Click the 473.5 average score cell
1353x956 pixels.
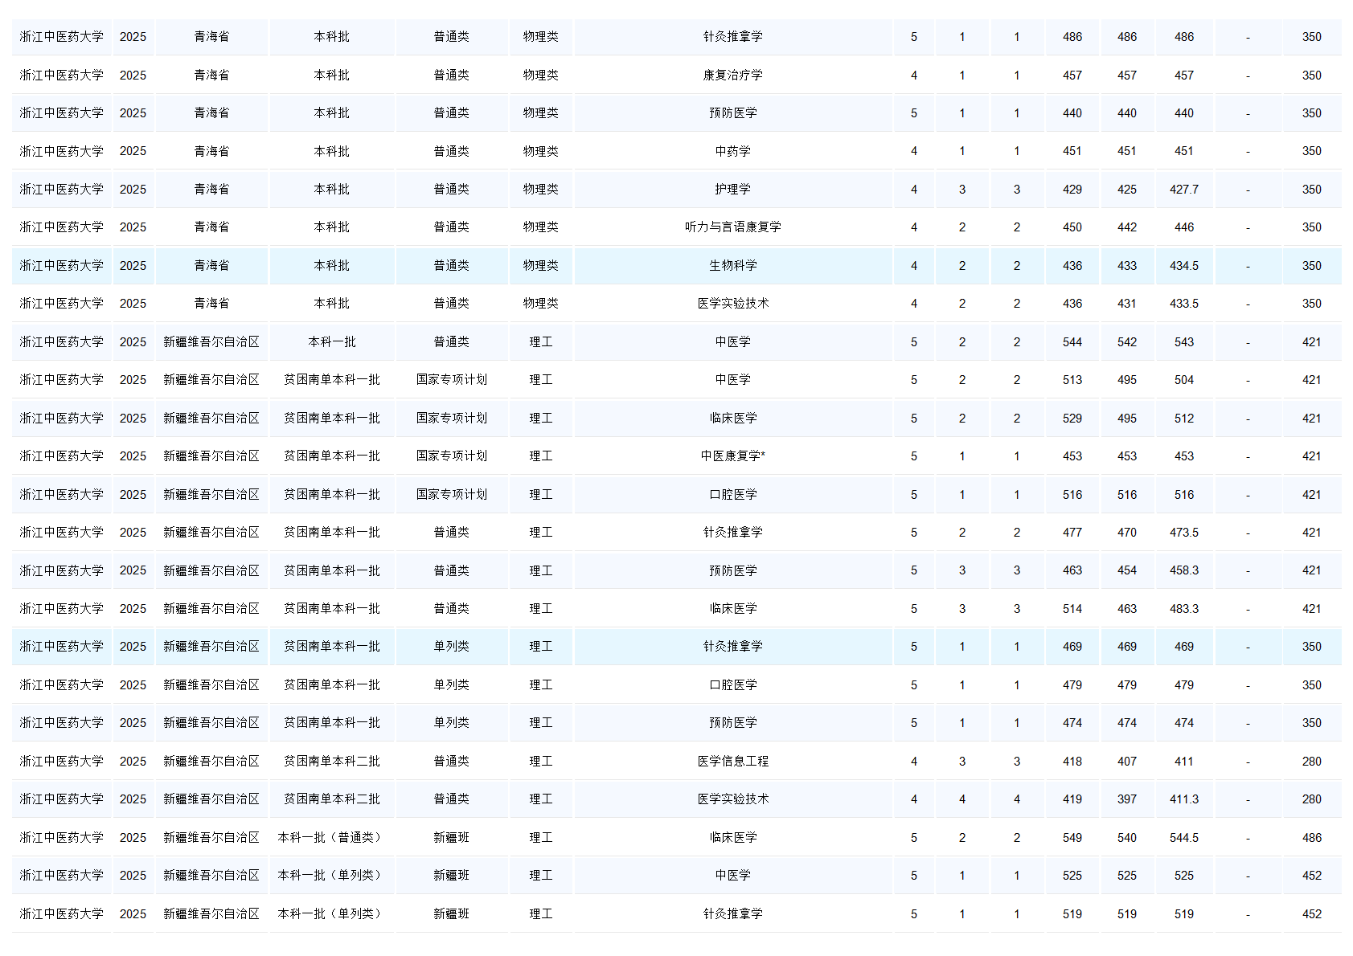pos(1183,533)
